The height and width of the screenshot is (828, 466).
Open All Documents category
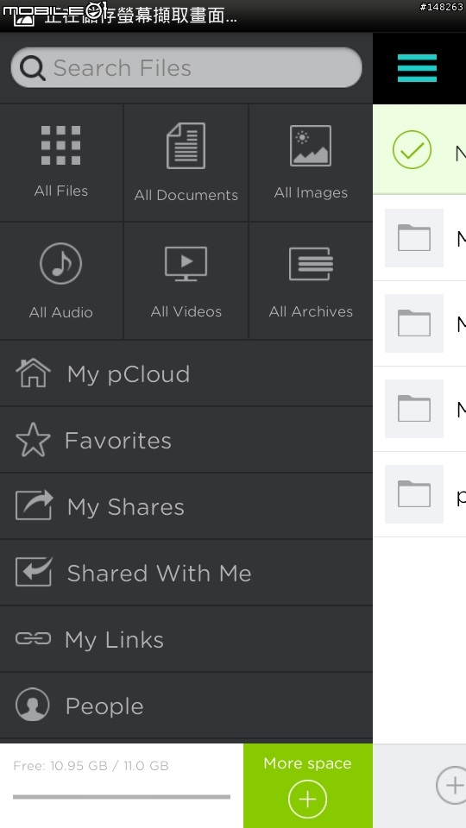tap(186, 163)
